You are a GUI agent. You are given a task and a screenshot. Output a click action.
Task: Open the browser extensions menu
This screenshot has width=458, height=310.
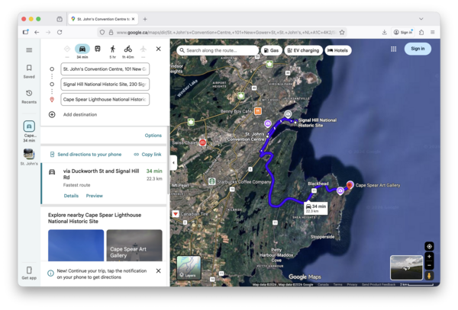pyautogui.click(x=421, y=32)
